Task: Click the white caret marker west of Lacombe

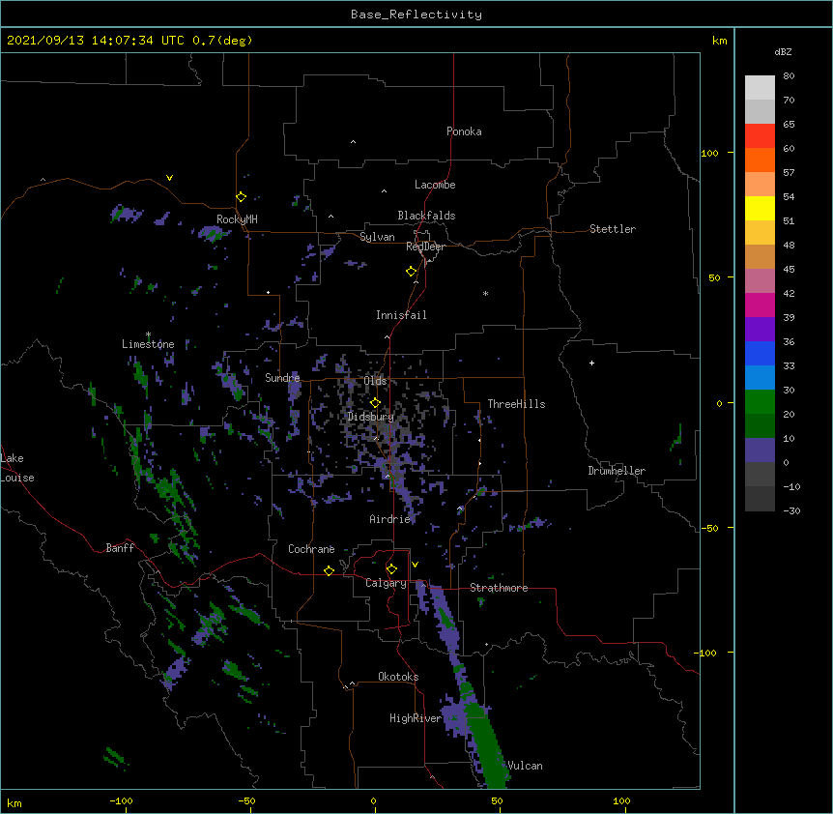Action: pos(384,191)
